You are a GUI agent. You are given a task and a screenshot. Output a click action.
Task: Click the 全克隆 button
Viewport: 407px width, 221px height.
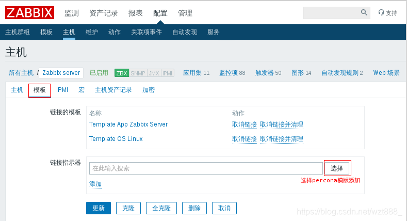pos(161,208)
